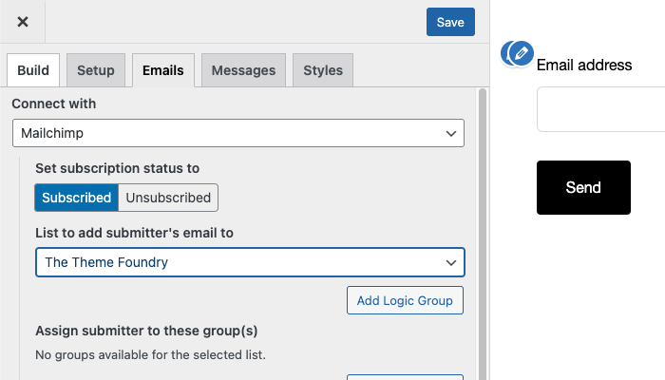
Task: Click the partly hidden circle icon behind the pencil
Action: point(504,53)
